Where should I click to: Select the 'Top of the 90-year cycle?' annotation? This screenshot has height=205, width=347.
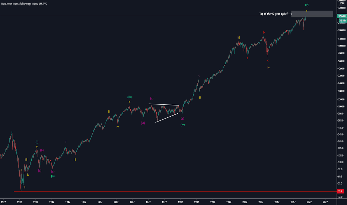pyautogui.click(x=276, y=14)
